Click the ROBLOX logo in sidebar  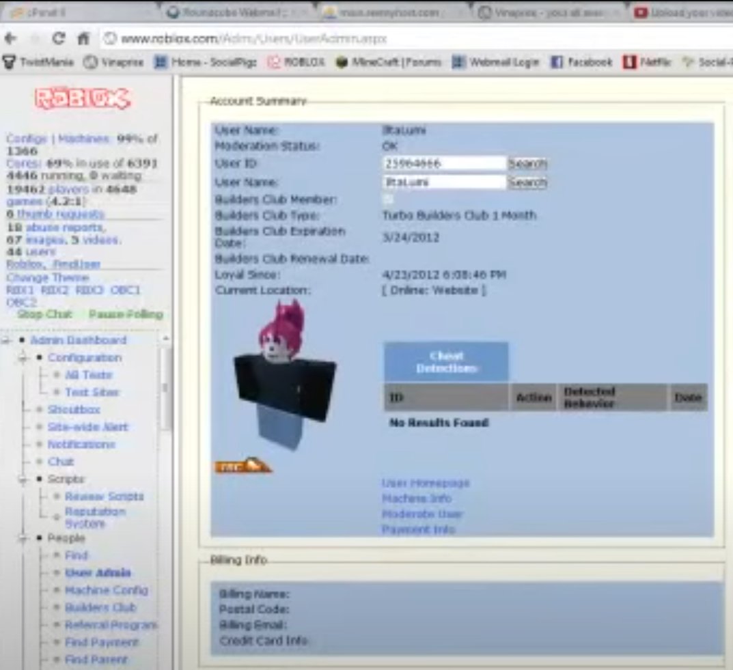pyautogui.click(x=83, y=98)
